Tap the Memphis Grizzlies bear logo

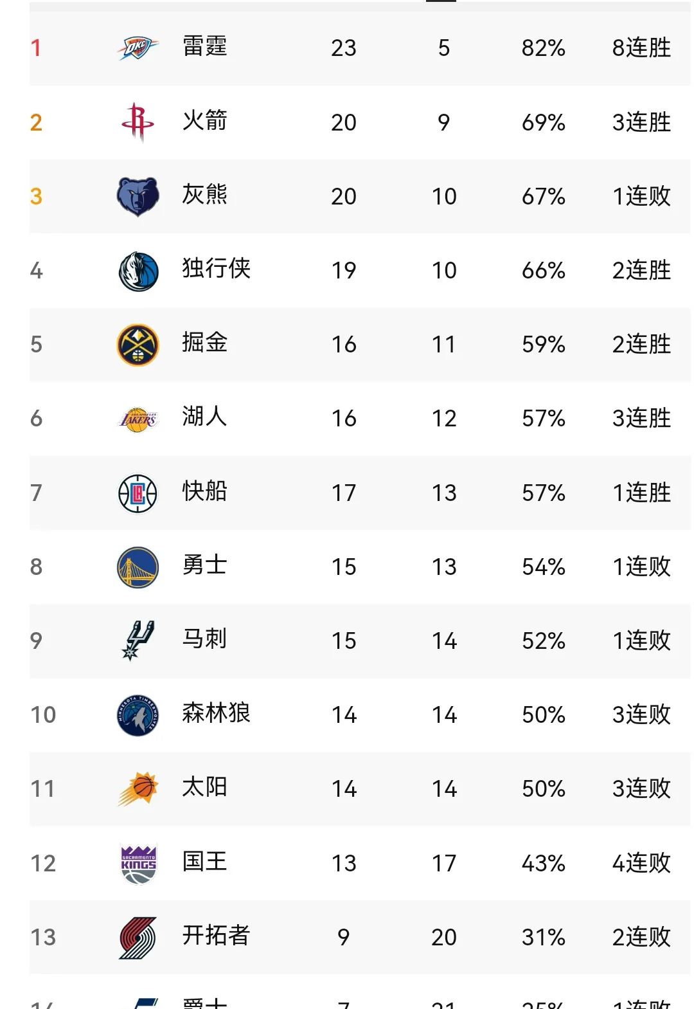(x=138, y=196)
